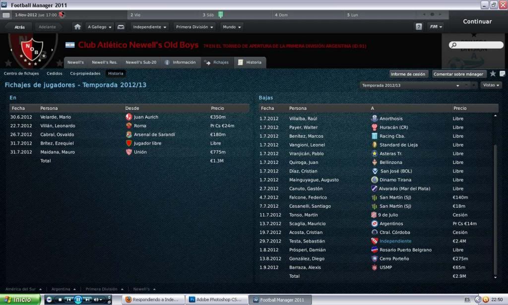This screenshot has width=508, height=305.
Task: Open Centro de fichajes subtab
Action: [21, 74]
